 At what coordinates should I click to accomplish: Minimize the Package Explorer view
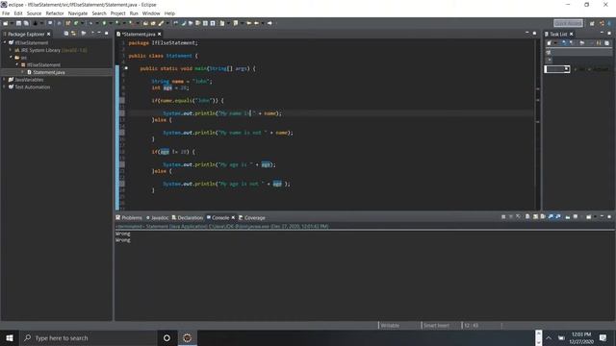click(99, 34)
